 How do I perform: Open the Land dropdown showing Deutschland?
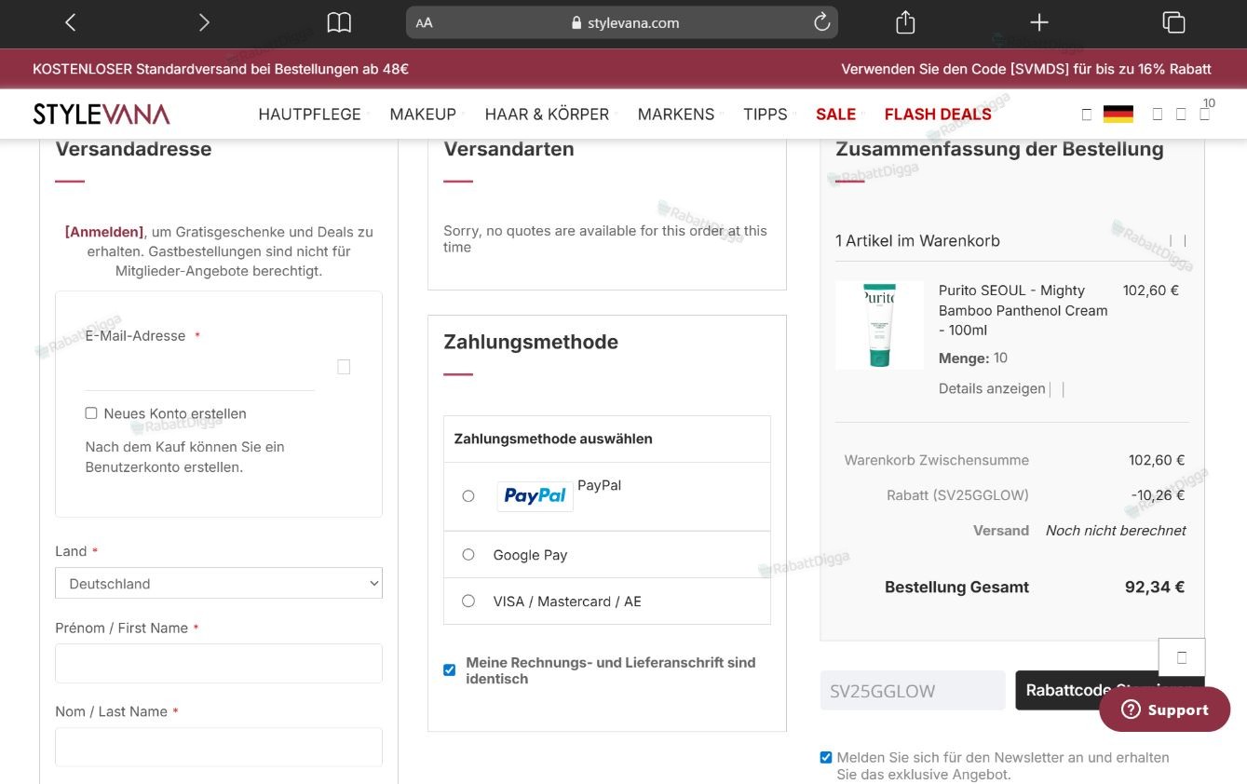pos(219,584)
